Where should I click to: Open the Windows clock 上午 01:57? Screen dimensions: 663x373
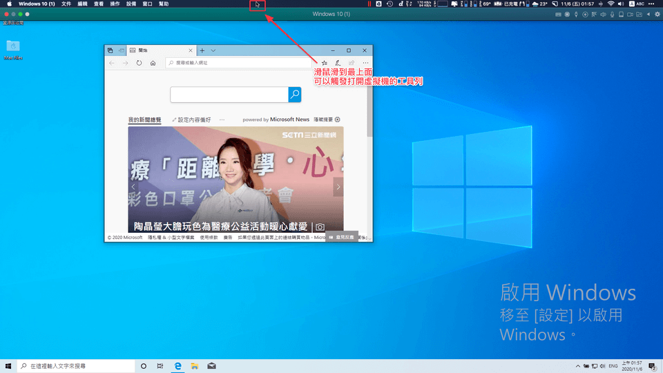632,366
